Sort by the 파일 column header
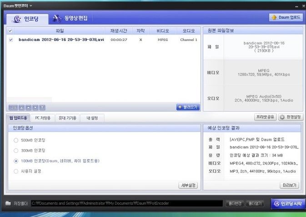This screenshot has width=306, height=217. 60,30
